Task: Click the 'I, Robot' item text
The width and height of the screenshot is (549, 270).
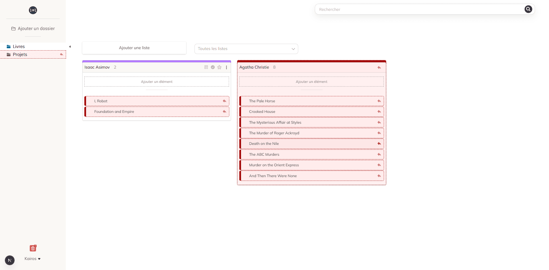Action: (101, 101)
